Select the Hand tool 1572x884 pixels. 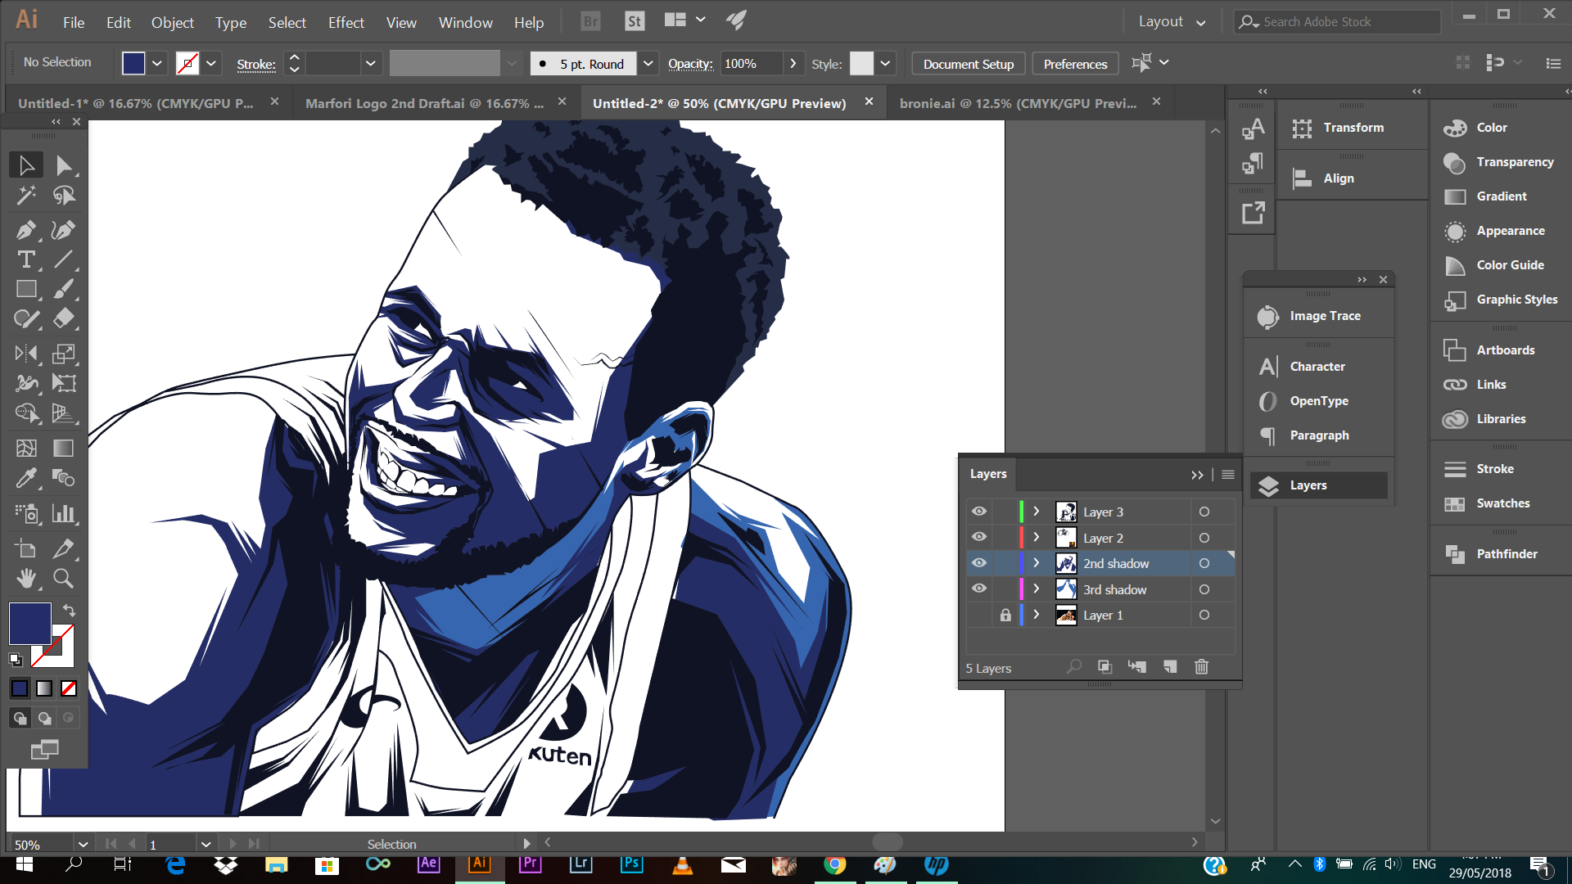tap(26, 579)
